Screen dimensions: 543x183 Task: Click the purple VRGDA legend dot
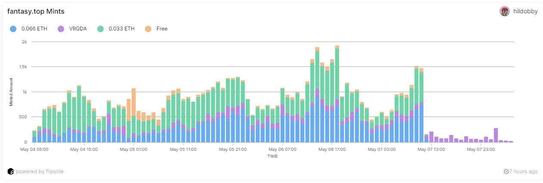61,29
